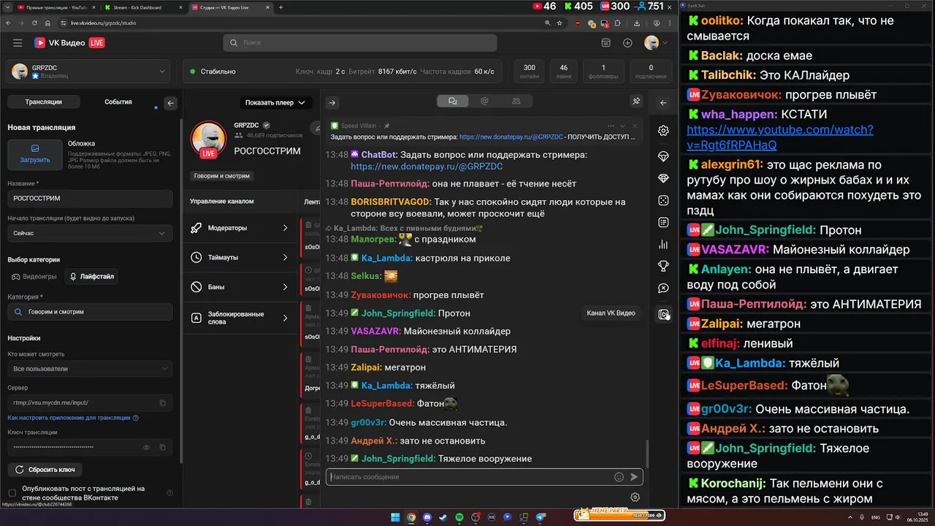
Task: Close the pinned Speed Villain message
Action: coord(634,126)
